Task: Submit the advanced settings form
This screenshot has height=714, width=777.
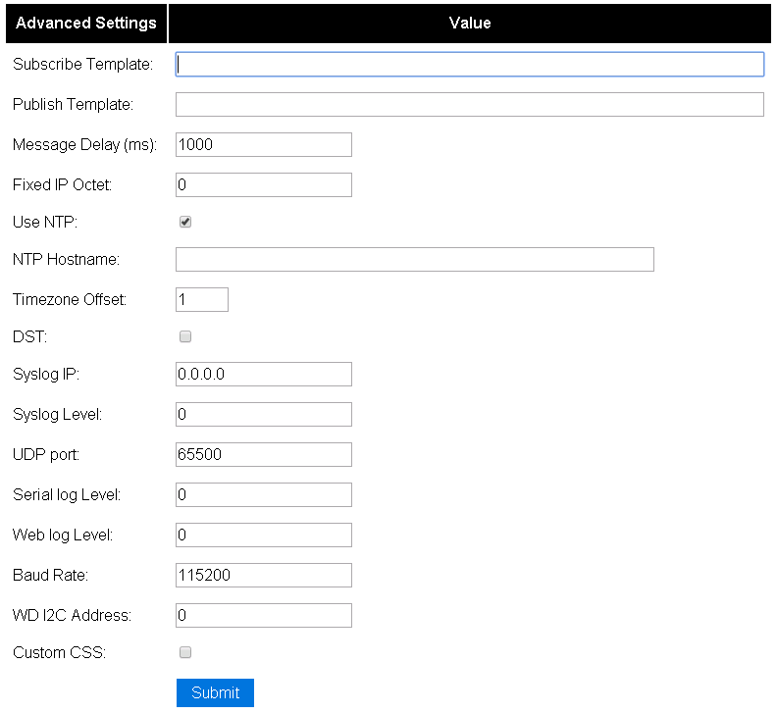Action: [215, 692]
